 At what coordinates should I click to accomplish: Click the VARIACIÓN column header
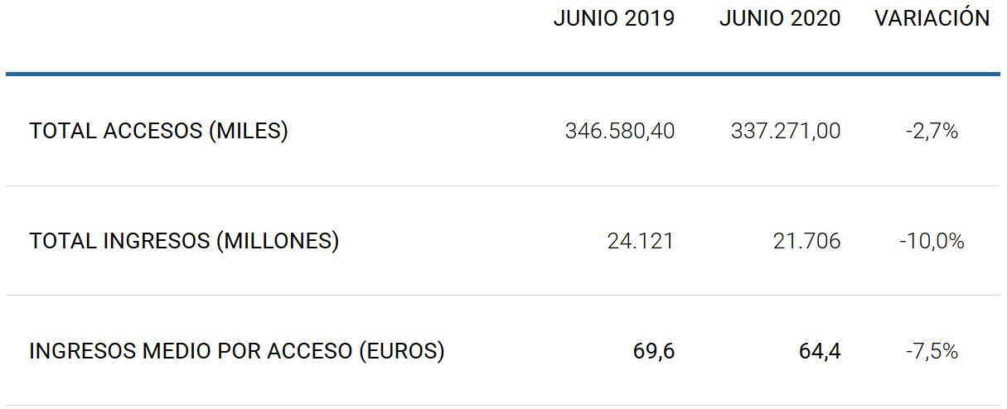tap(932, 19)
